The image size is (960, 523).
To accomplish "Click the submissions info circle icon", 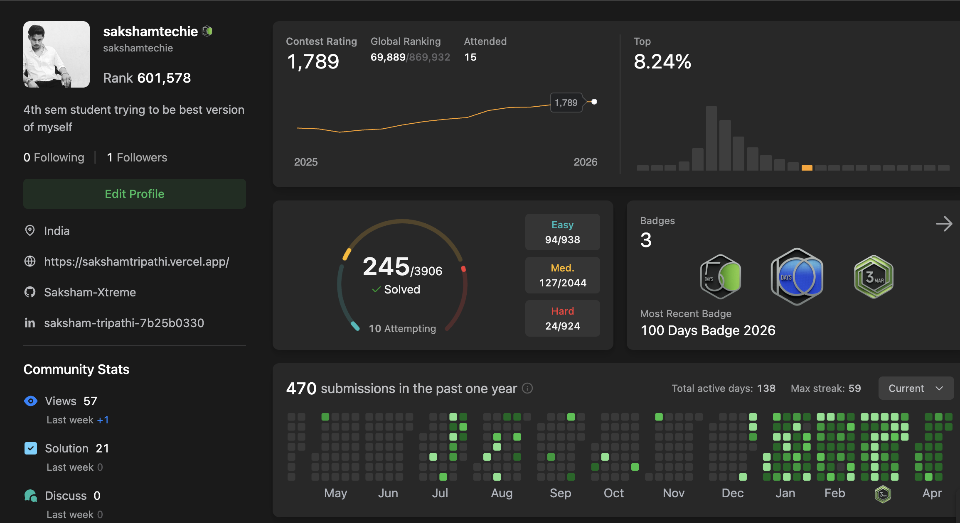I will [527, 389].
